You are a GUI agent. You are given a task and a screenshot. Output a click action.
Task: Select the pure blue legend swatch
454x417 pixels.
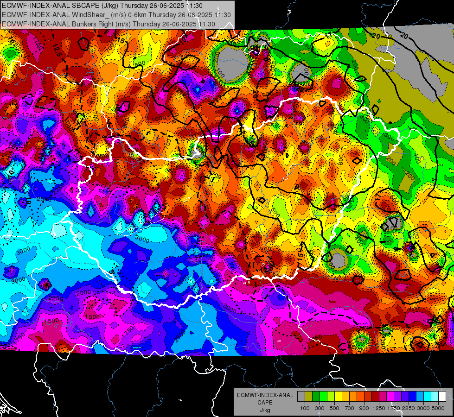click(x=413, y=396)
